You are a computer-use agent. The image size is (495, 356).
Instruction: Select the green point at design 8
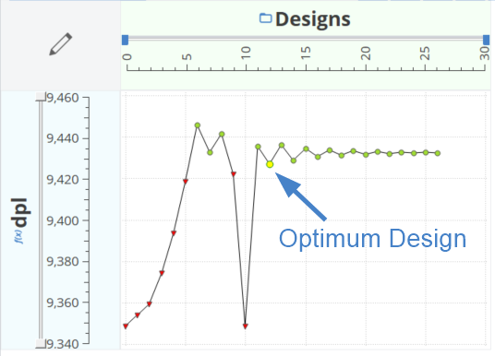point(222,134)
